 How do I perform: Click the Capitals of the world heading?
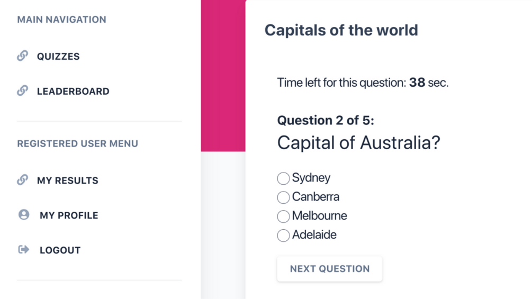point(341,30)
